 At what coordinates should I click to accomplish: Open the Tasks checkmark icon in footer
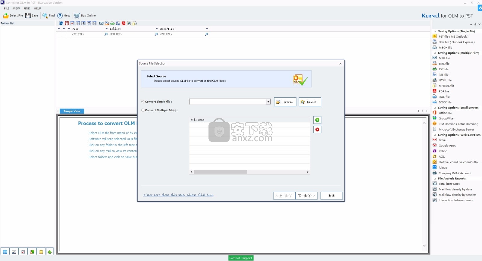23,252
